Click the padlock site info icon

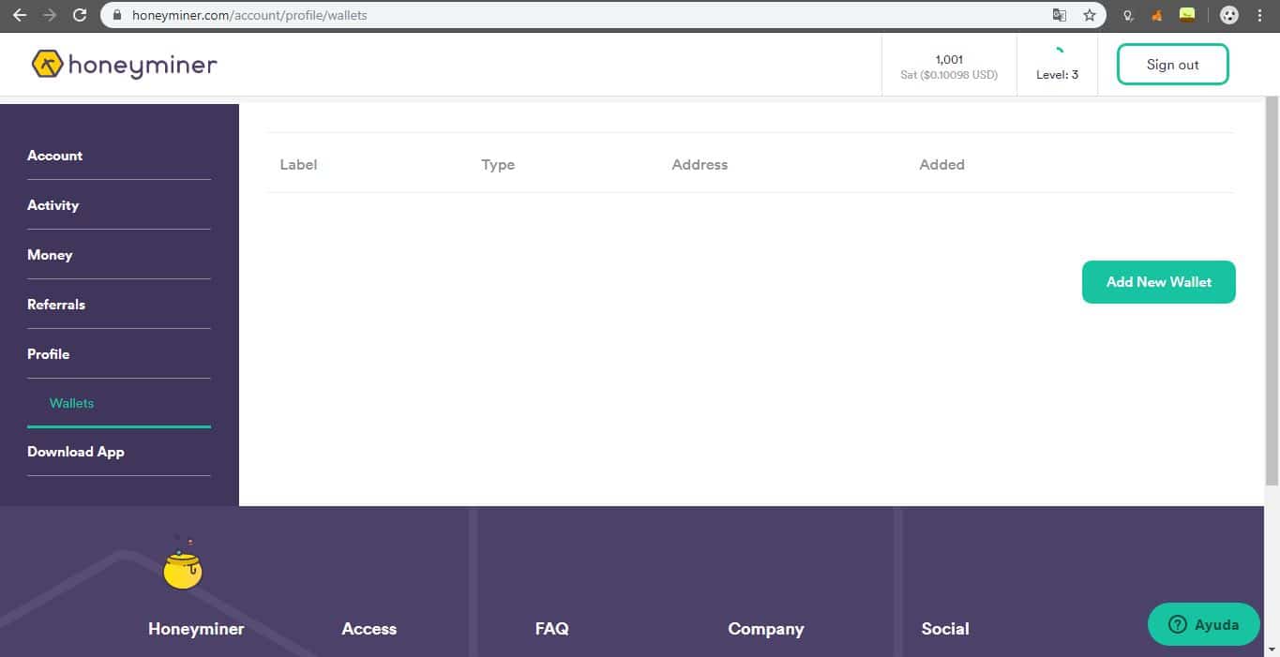tap(117, 15)
